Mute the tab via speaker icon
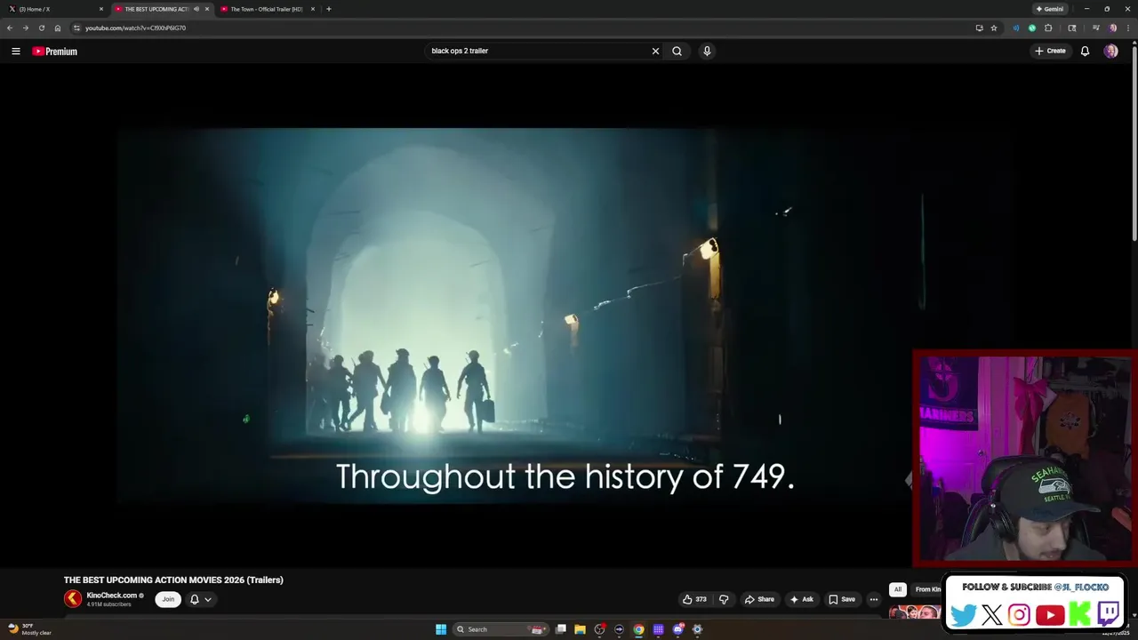Screen dimensions: 1138x640 (196, 9)
